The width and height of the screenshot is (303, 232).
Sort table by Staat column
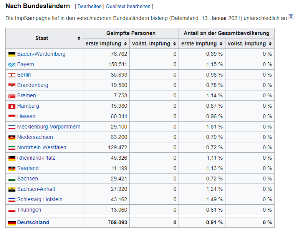pyautogui.click(x=79, y=38)
